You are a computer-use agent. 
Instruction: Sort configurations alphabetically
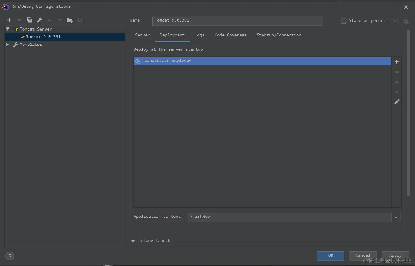click(x=80, y=20)
